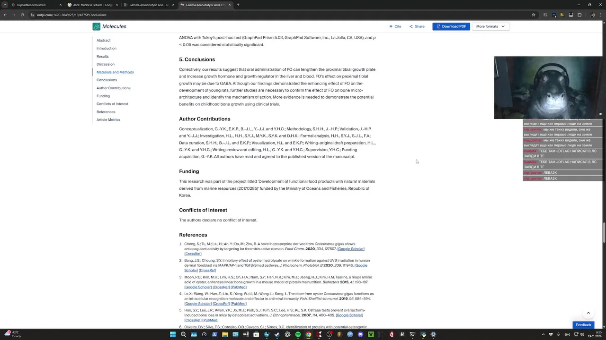Image resolution: width=606 pixels, height=340 pixels.
Task: Click the webcam overlay thumbnail
Action: pyautogui.click(x=548, y=88)
